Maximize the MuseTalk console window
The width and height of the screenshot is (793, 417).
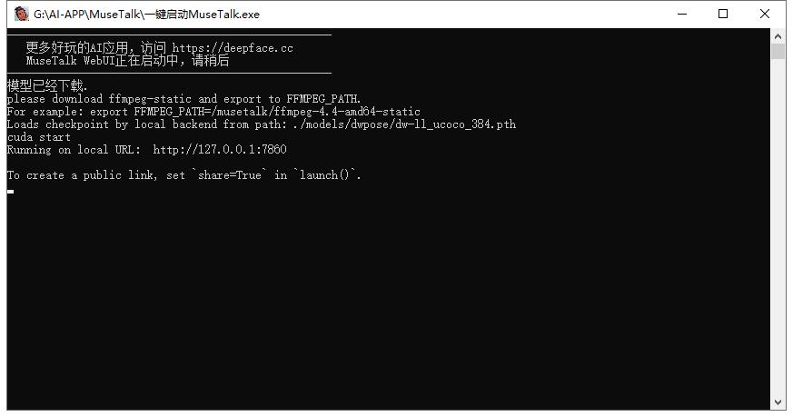tap(723, 14)
